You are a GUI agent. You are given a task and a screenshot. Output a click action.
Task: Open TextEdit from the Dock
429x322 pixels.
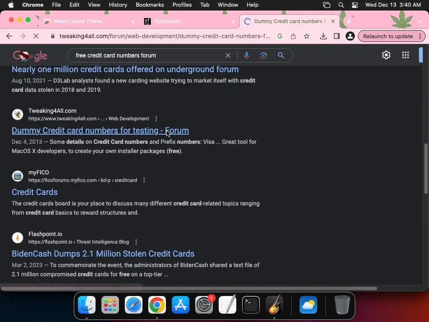coord(227,305)
